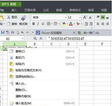The width and height of the screenshot is (112, 106).
Task: Select column D header
Action: tap(69, 44)
